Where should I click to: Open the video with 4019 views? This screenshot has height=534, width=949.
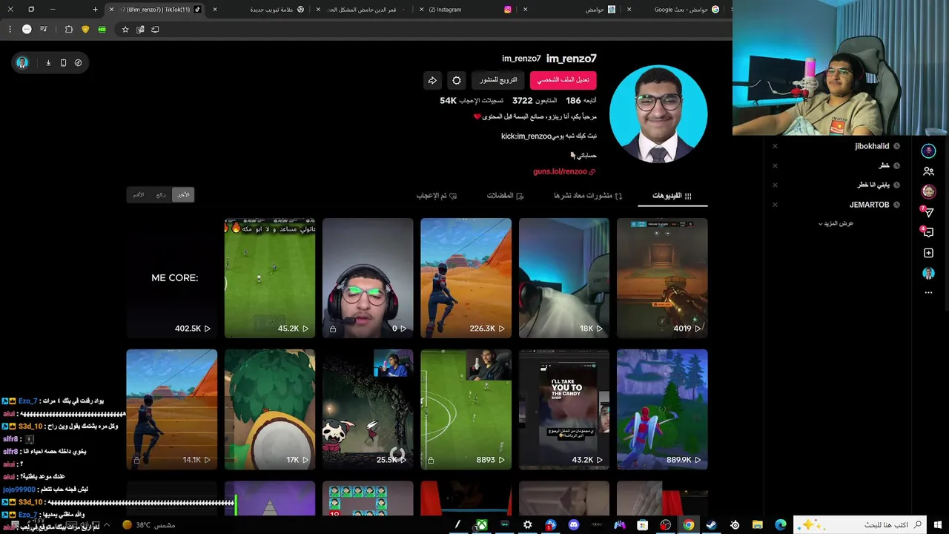click(662, 278)
